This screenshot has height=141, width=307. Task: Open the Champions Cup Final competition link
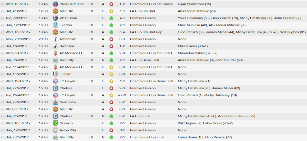(x=147, y=137)
